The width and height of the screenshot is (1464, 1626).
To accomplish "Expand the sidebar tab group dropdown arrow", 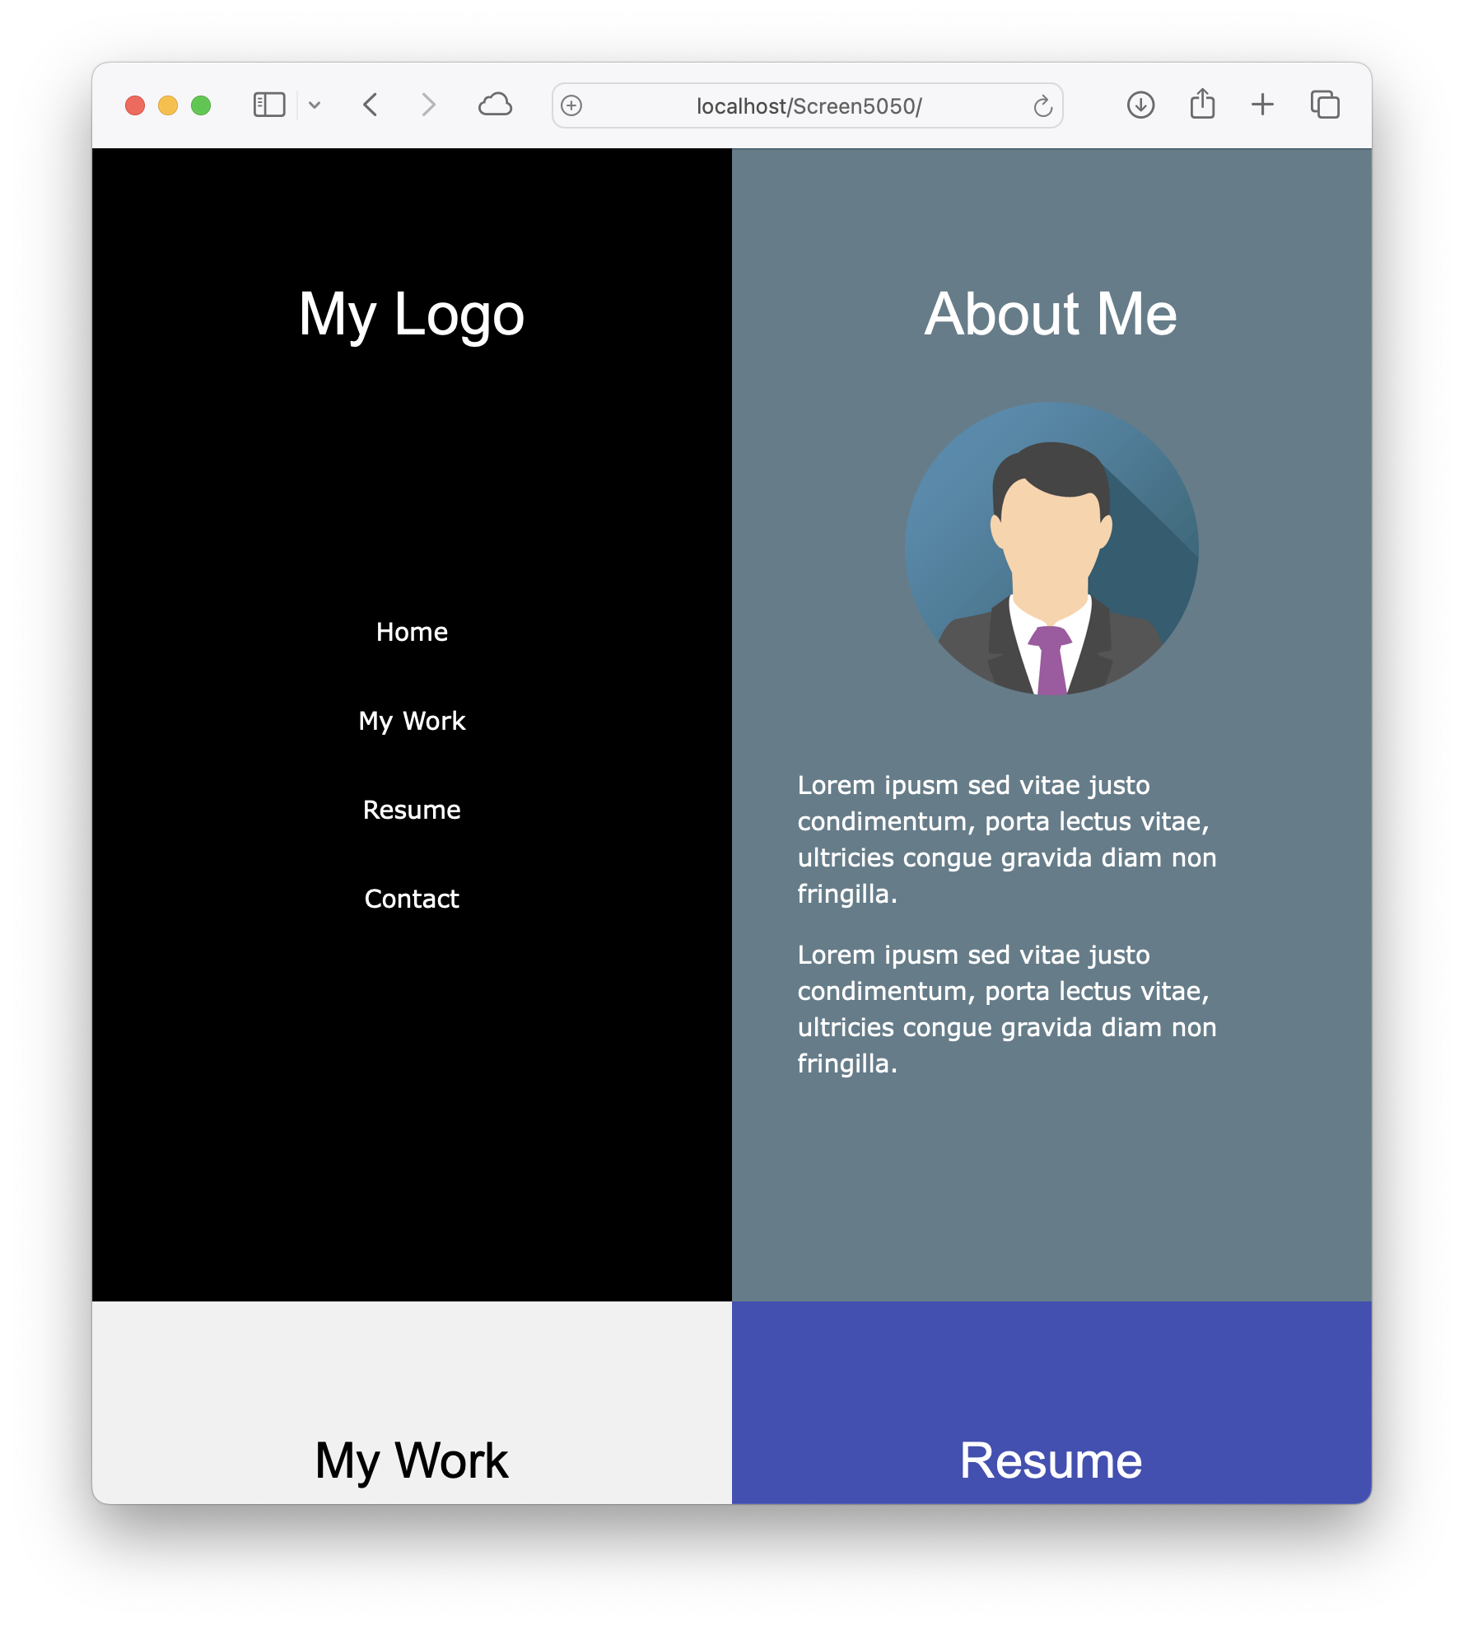I will coord(315,105).
